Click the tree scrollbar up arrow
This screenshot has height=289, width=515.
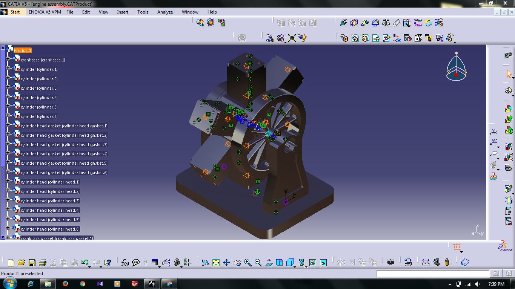click(x=3, y=47)
